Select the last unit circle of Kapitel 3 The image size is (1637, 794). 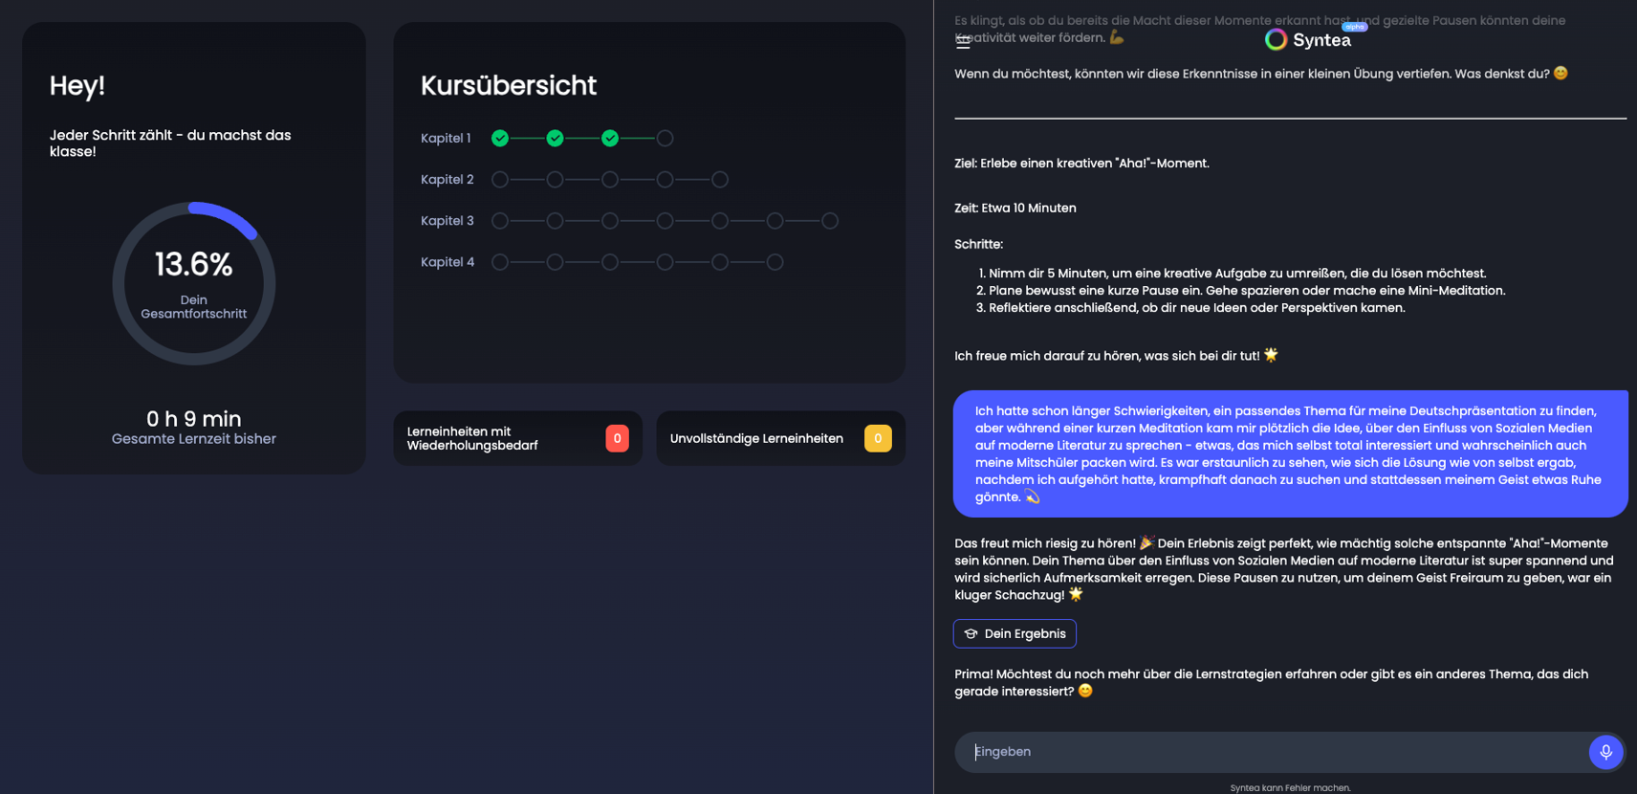tap(830, 221)
